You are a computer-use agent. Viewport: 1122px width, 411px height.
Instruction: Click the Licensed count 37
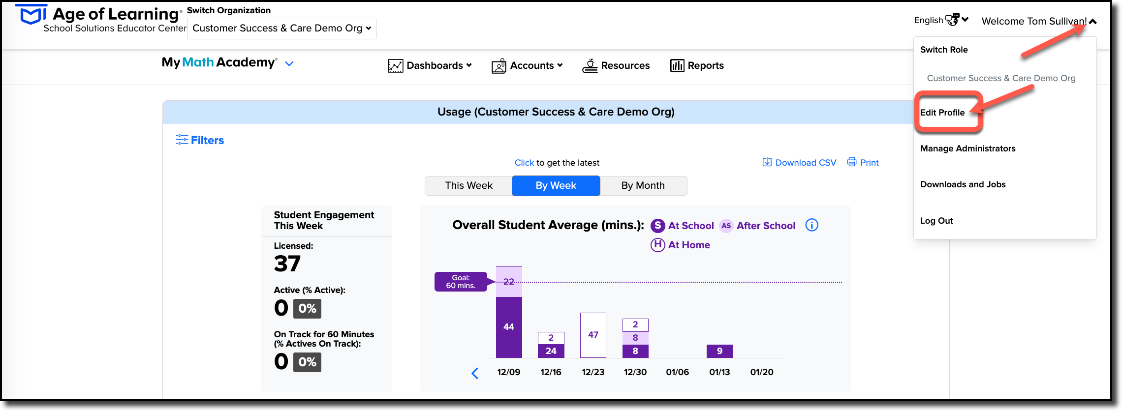point(287,264)
